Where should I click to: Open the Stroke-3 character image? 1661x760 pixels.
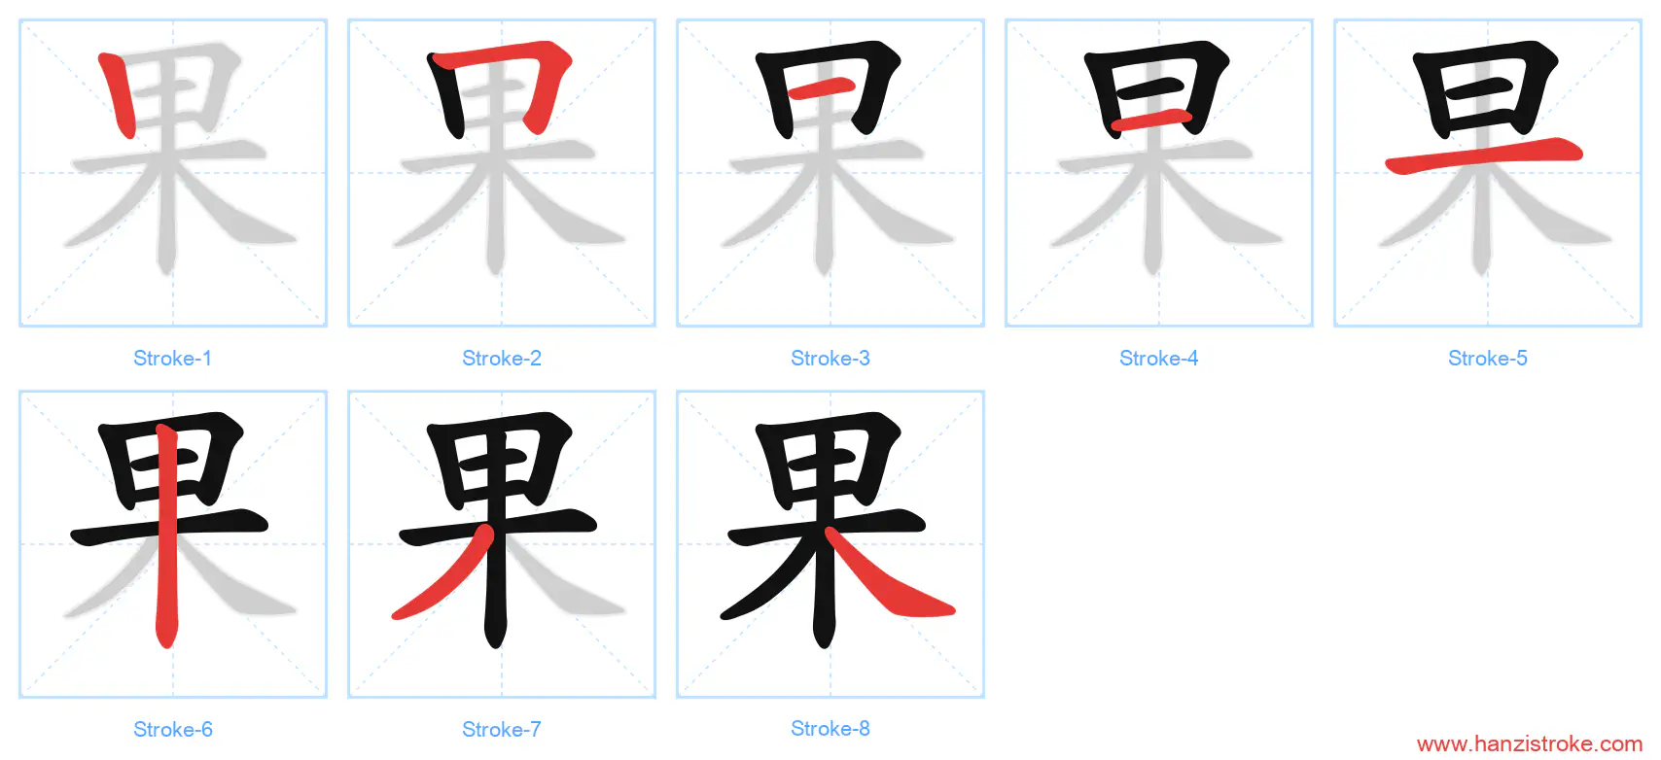tap(830, 173)
